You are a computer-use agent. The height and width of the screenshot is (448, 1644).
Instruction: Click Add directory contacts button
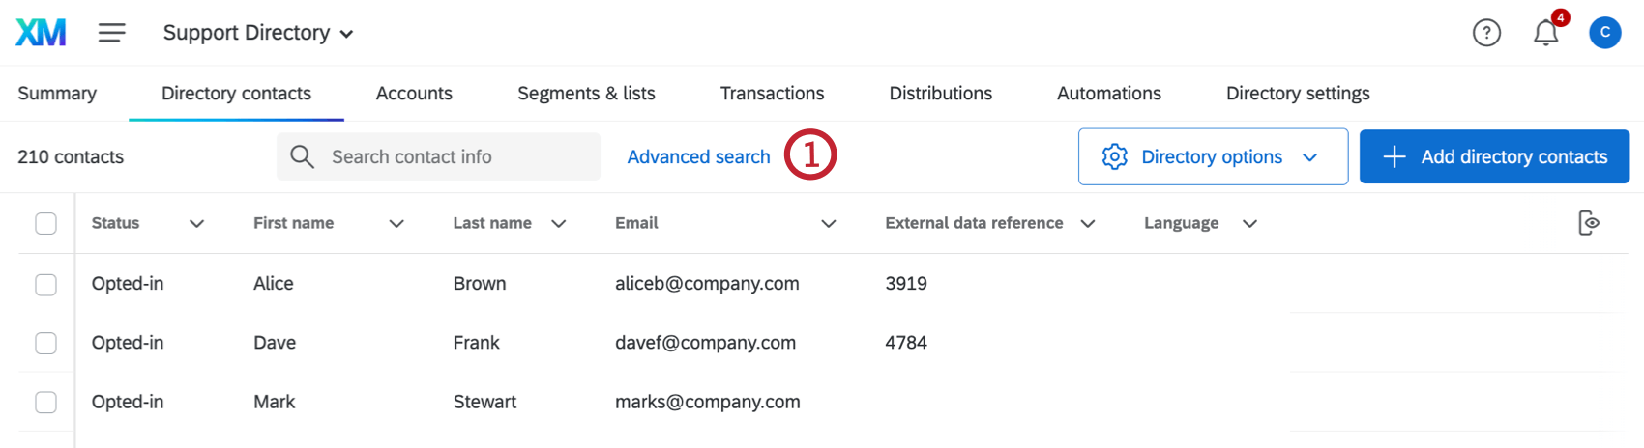(x=1494, y=156)
